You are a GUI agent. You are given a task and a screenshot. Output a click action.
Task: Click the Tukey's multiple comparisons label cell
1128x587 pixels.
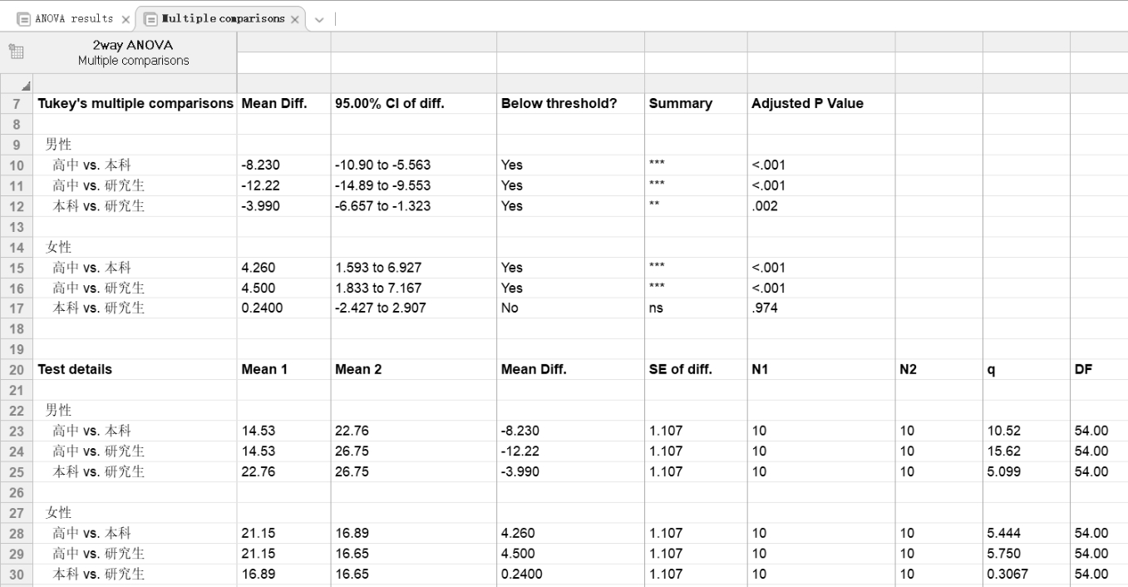(135, 104)
